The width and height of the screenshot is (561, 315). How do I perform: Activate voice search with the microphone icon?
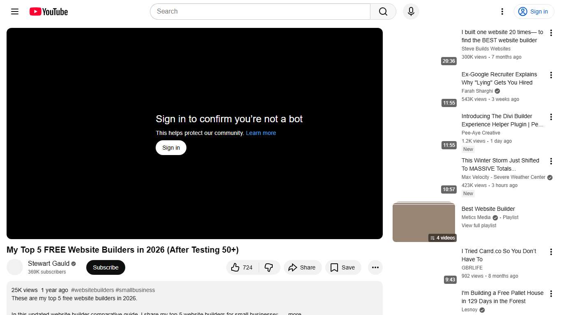coord(411,11)
